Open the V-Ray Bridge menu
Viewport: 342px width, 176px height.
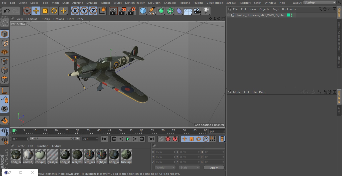pyautogui.click(x=215, y=3)
